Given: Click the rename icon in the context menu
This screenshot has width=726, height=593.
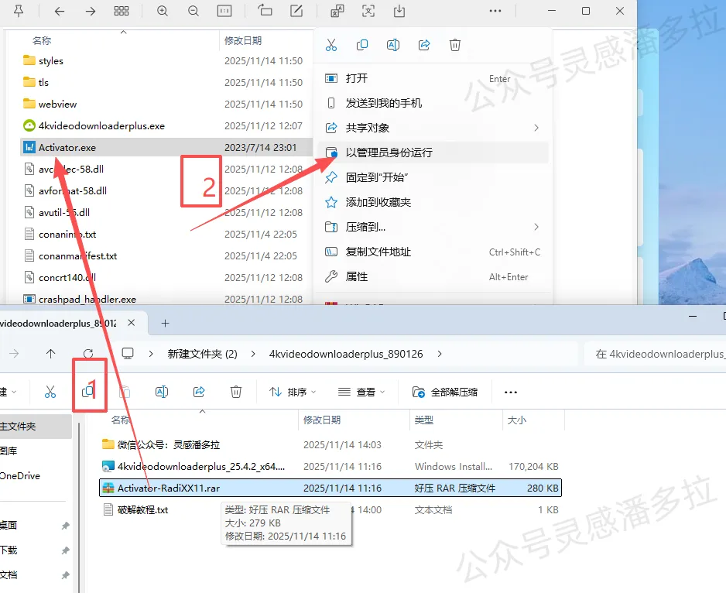Looking at the screenshot, I should click(393, 45).
